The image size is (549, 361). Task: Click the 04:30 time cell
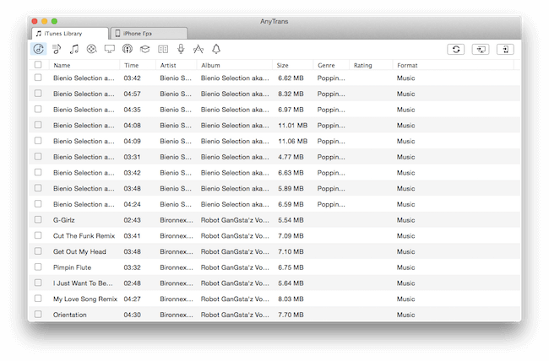[132, 315]
